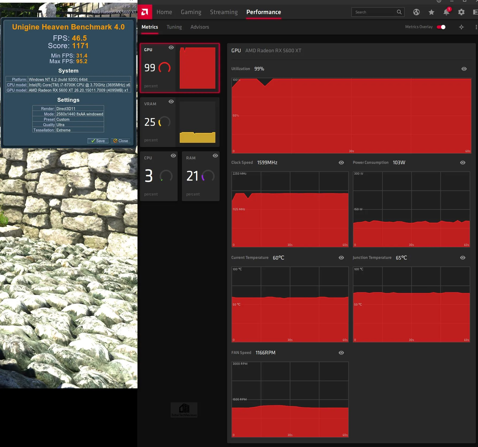Select the Performance tab
The height and width of the screenshot is (447, 478).
tap(264, 12)
